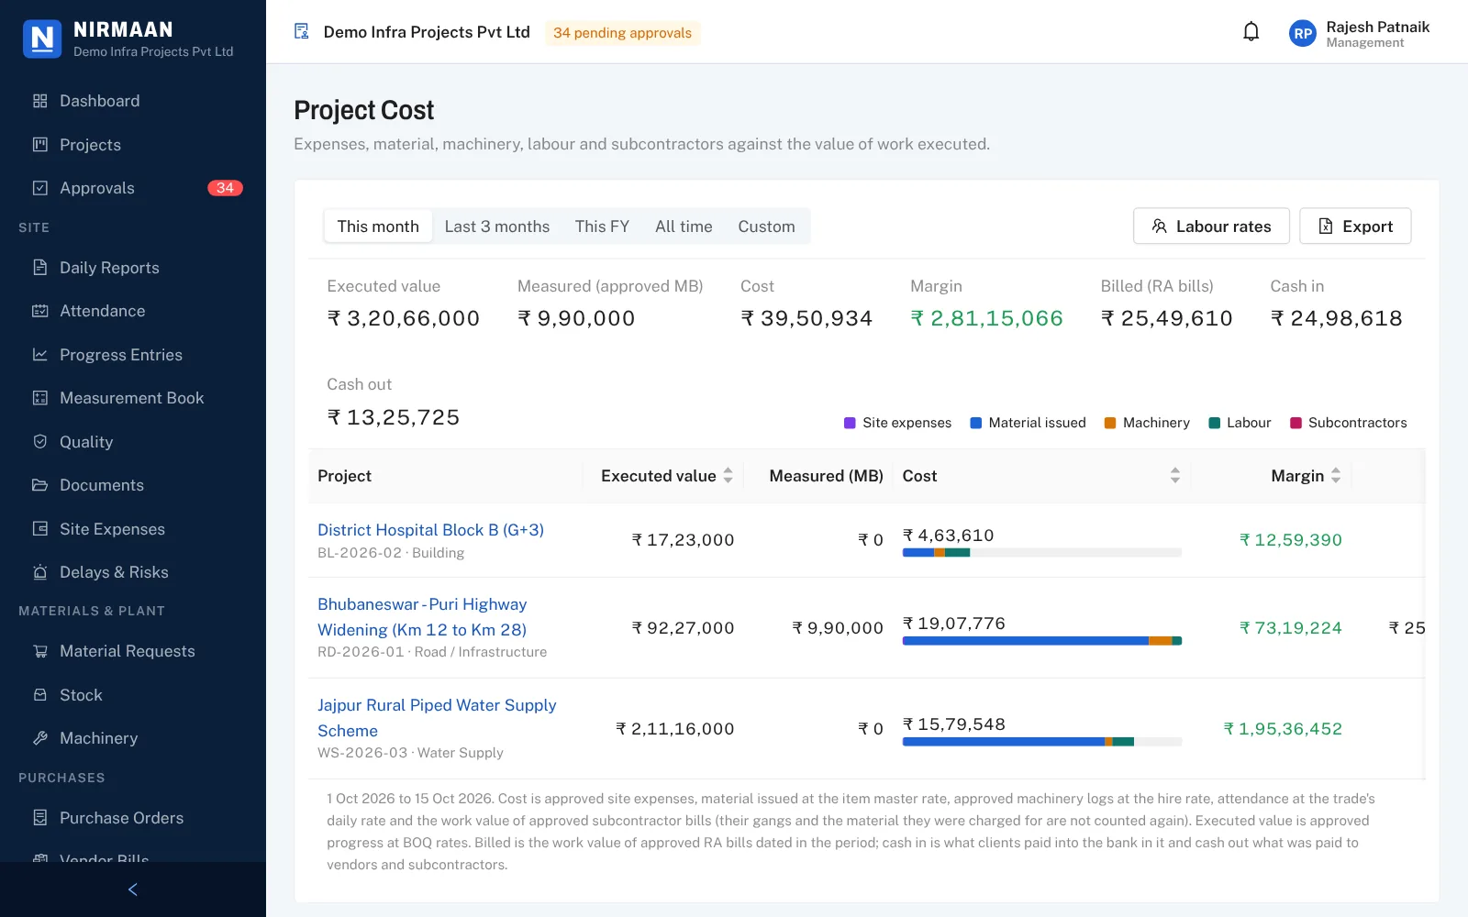
Task: Collapse the sidebar with chevron
Action: point(133,889)
